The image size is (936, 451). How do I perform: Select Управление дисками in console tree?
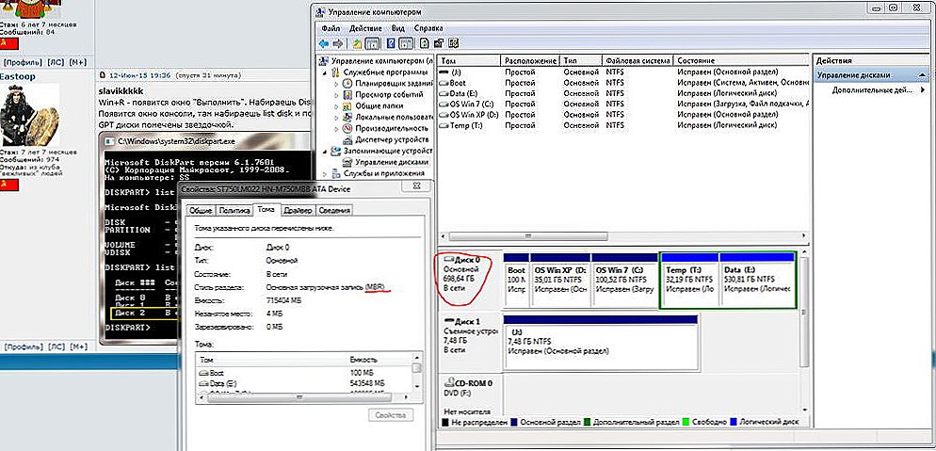[x=392, y=162]
